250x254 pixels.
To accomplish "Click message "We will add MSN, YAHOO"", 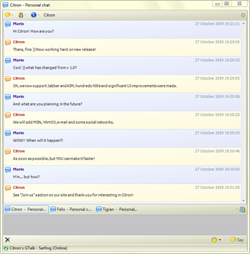I will click(x=63, y=122).
